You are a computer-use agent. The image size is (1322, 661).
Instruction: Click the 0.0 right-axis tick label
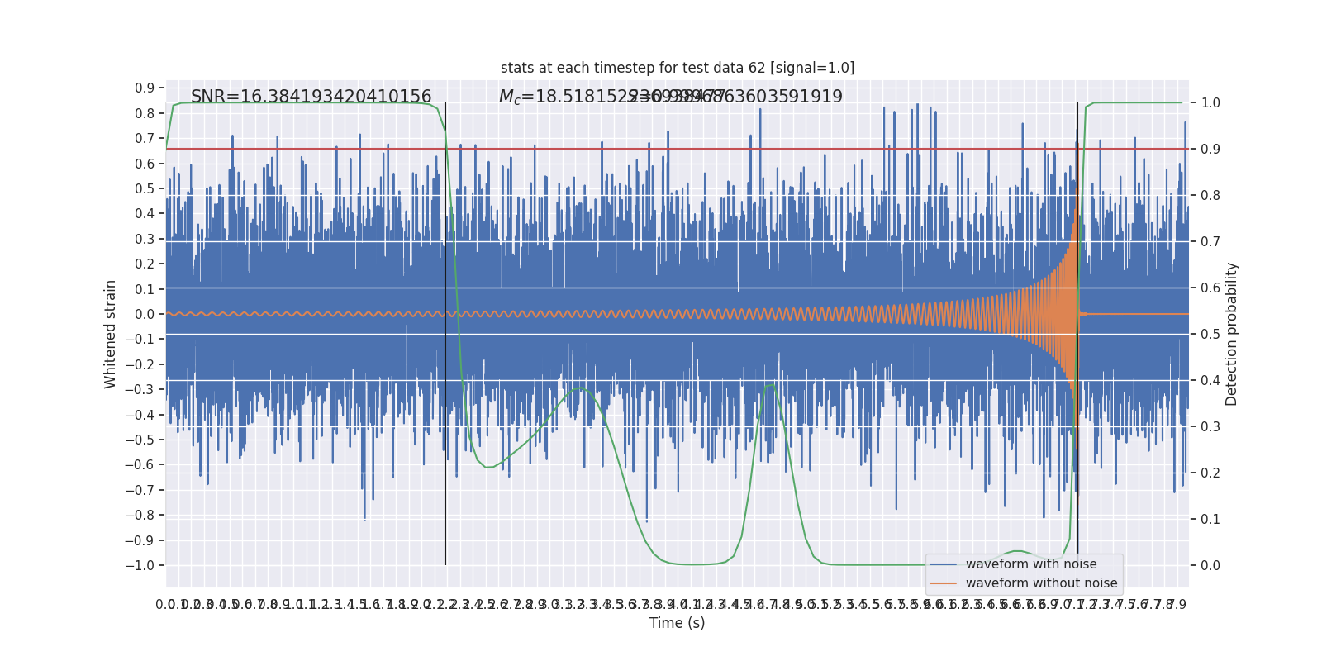click(x=1210, y=566)
